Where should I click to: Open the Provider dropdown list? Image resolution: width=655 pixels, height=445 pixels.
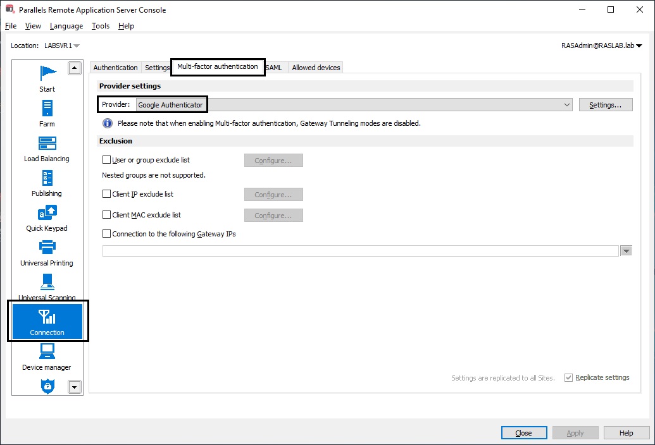[354, 105]
